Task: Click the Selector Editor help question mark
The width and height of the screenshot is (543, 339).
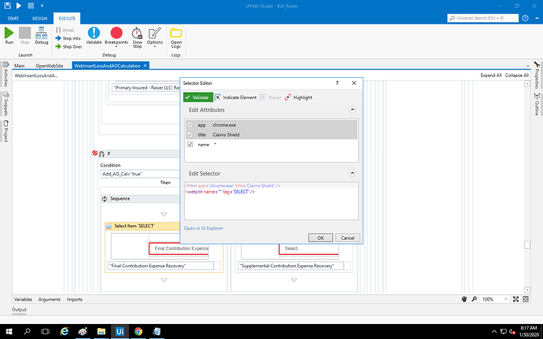Action: (x=337, y=83)
